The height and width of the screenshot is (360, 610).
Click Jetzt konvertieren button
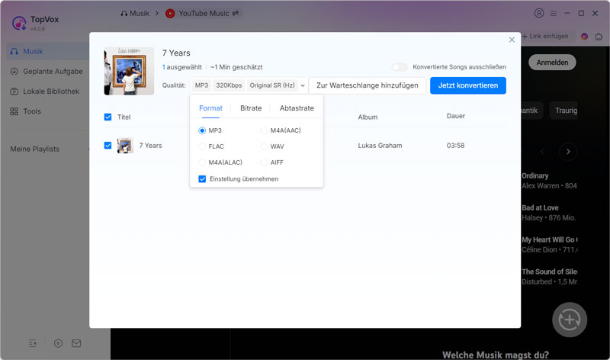[468, 85]
